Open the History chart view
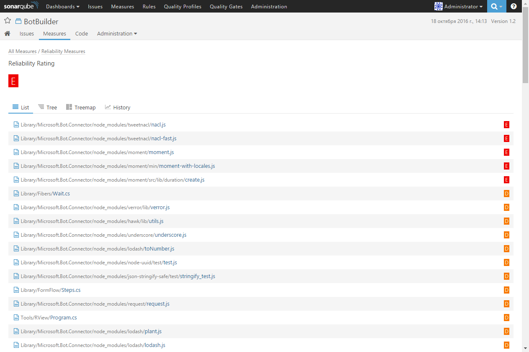The image size is (529, 352). click(x=118, y=107)
